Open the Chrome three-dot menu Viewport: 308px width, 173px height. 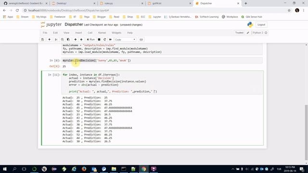[304, 11]
